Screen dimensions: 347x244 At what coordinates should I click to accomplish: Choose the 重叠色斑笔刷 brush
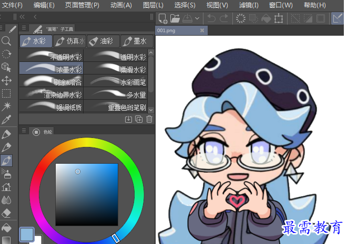pos(115,106)
